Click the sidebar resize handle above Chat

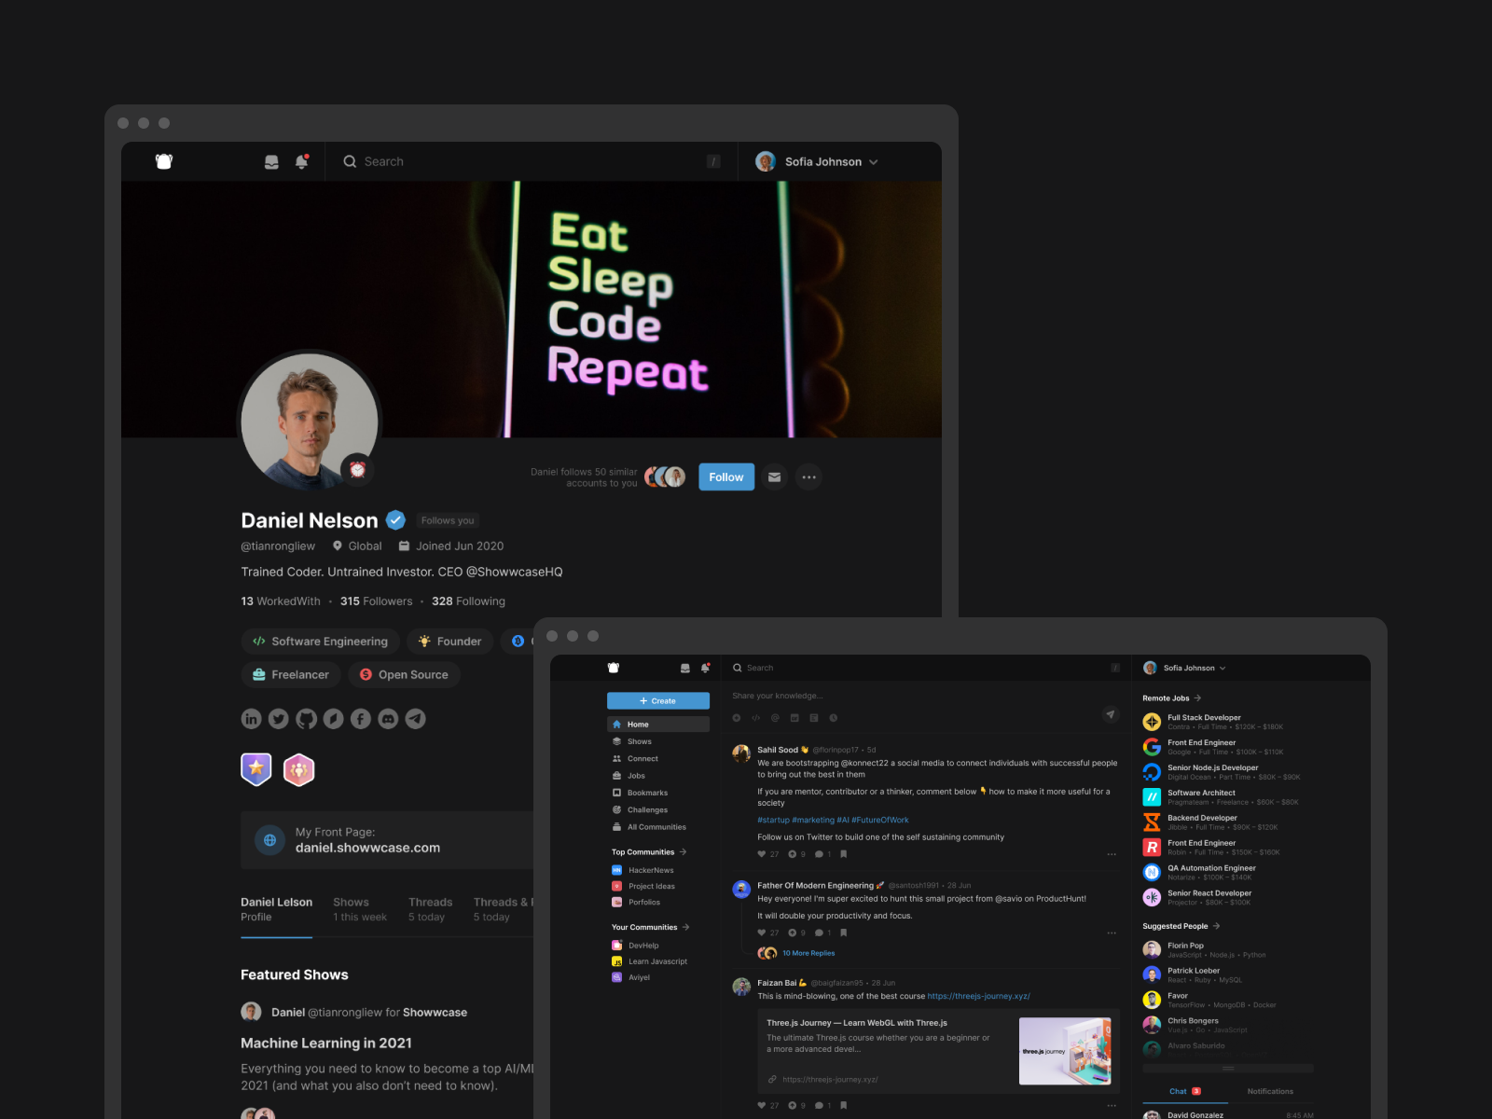[1228, 1069]
